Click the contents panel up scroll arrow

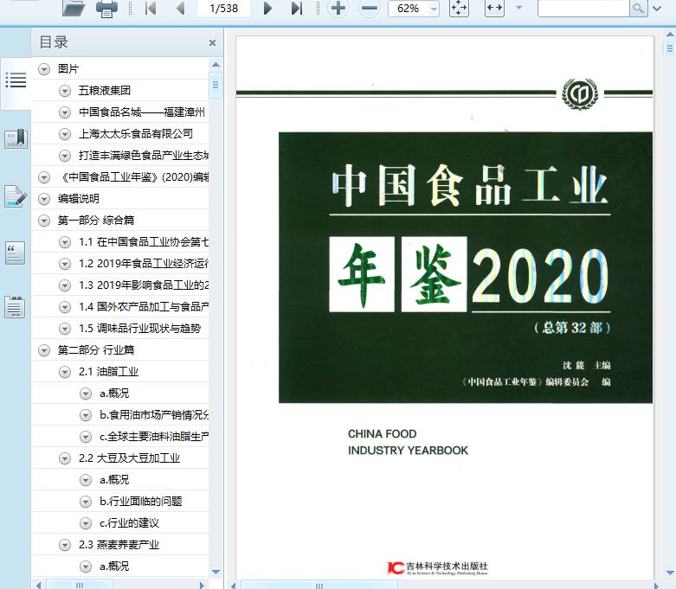[216, 65]
